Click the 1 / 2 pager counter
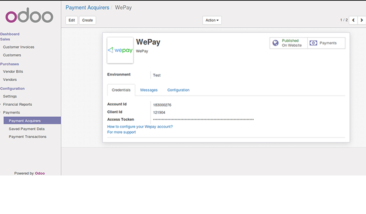 [x=344, y=20]
